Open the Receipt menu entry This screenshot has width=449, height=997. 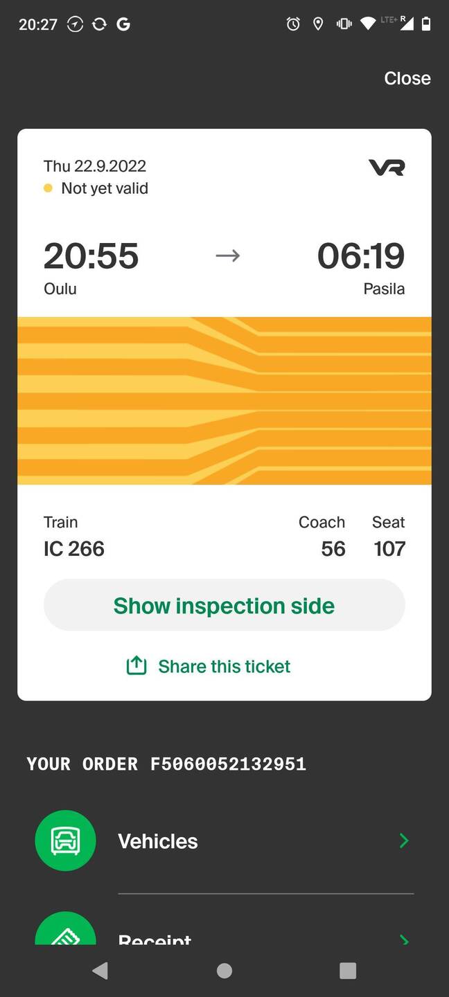tap(155, 940)
